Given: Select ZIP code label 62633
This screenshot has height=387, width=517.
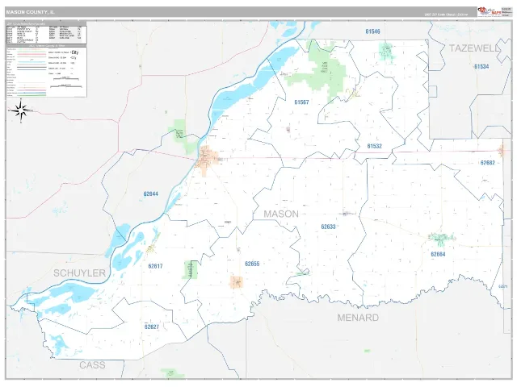Looking at the screenshot, I should (328, 227).
